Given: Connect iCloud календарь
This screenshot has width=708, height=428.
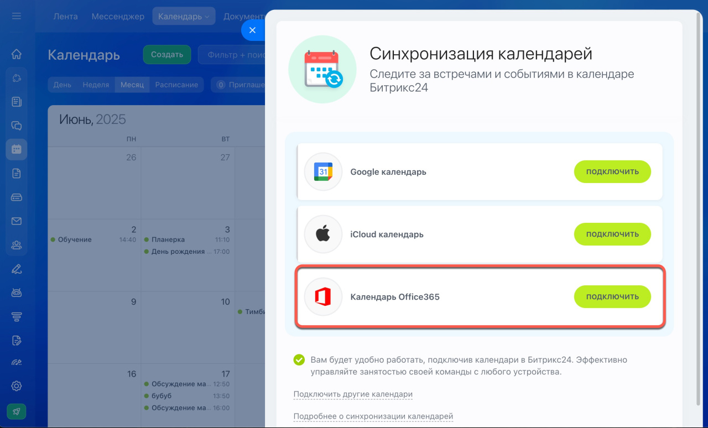Looking at the screenshot, I should (612, 234).
